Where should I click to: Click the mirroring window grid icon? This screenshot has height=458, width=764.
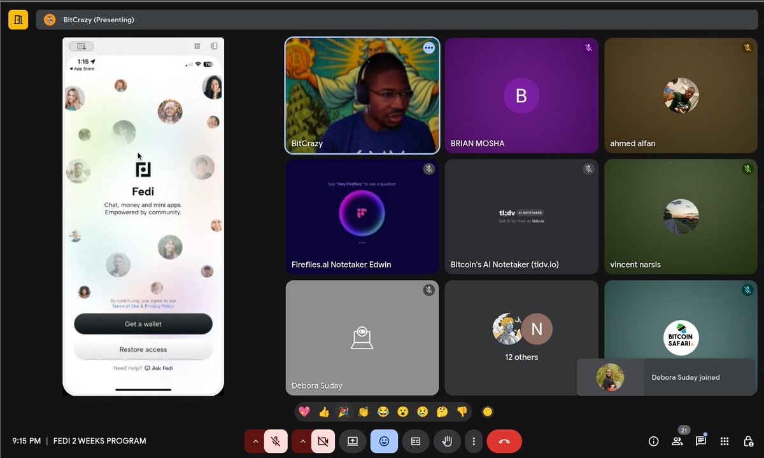197,46
